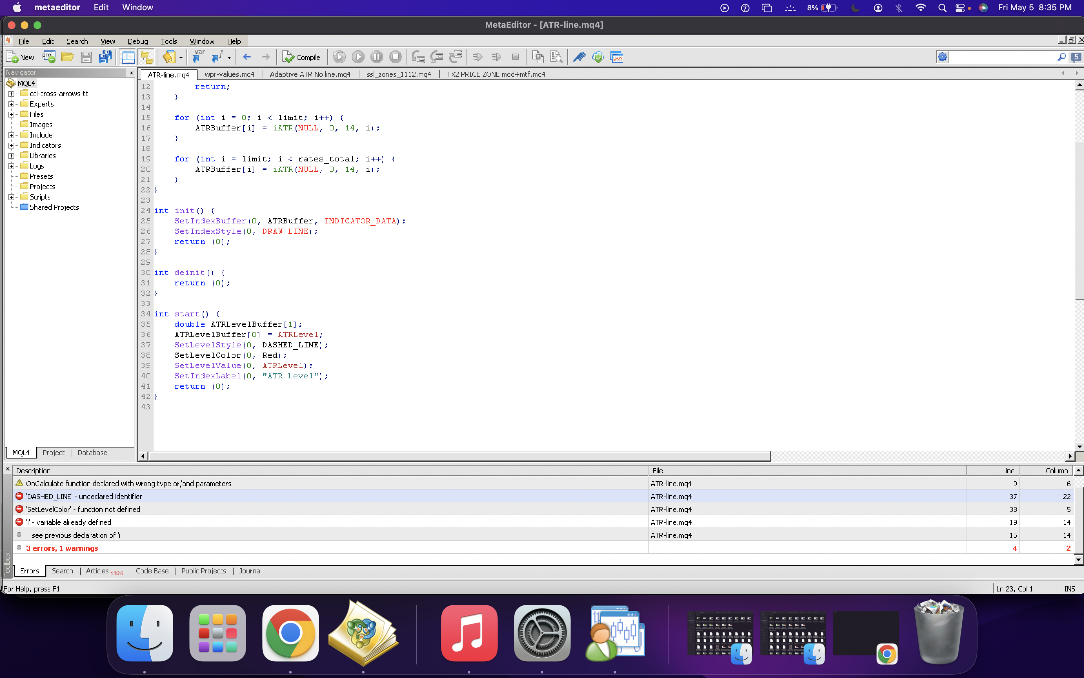Click the Styler comb icon
1084x678 pixels.
pos(579,57)
